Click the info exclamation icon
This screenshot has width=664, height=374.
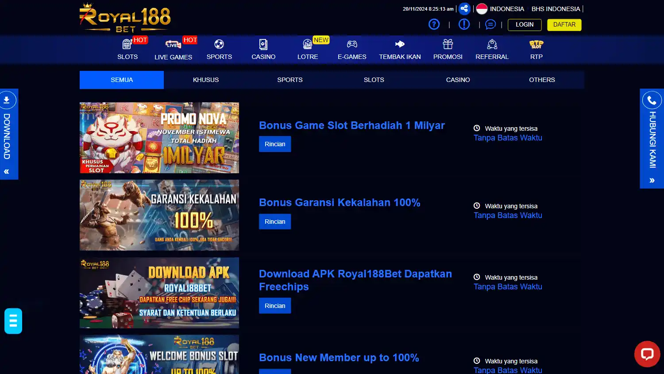tap(464, 24)
